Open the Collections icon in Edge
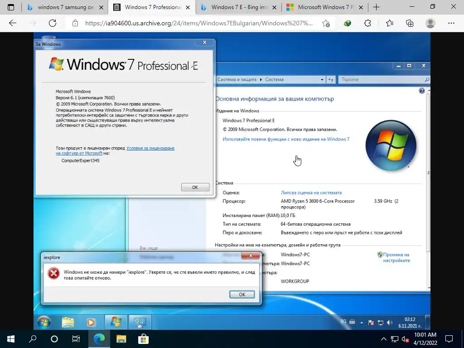 (410, 23)
